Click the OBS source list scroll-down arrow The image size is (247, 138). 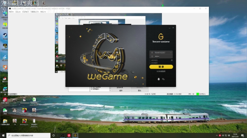pyautogui.click(x=110, y=91)
